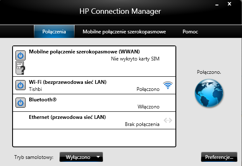Open the Mobilne połączenie szerokopasmowe tab

124,32
